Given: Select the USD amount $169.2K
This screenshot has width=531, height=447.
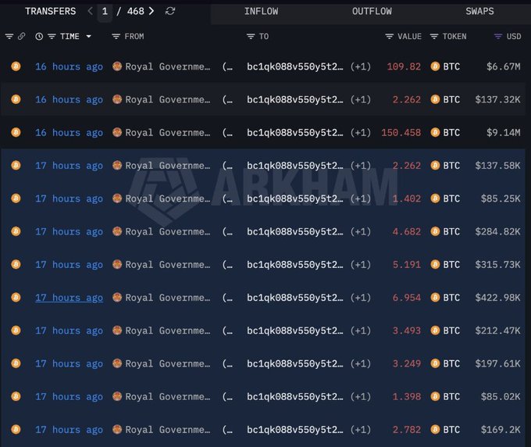Looking at the screenshot, I should pyautogui.click(x=501, y=429).
